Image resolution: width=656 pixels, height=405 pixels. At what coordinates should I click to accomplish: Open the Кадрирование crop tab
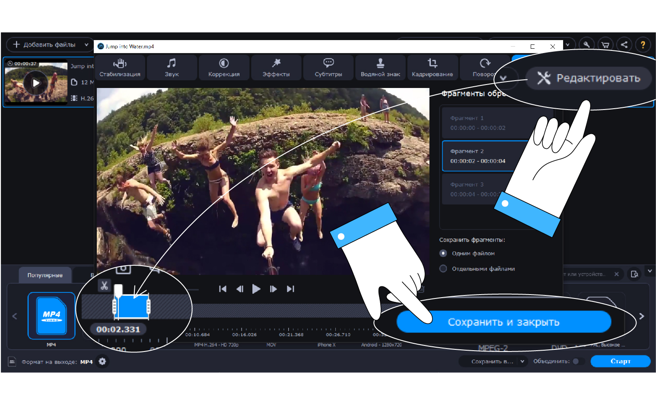pos(432,68)
